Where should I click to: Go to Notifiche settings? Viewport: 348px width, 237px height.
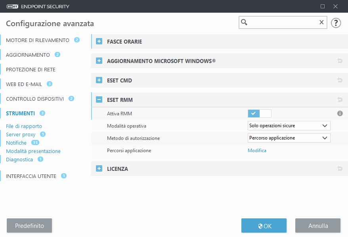coord(16,143)
